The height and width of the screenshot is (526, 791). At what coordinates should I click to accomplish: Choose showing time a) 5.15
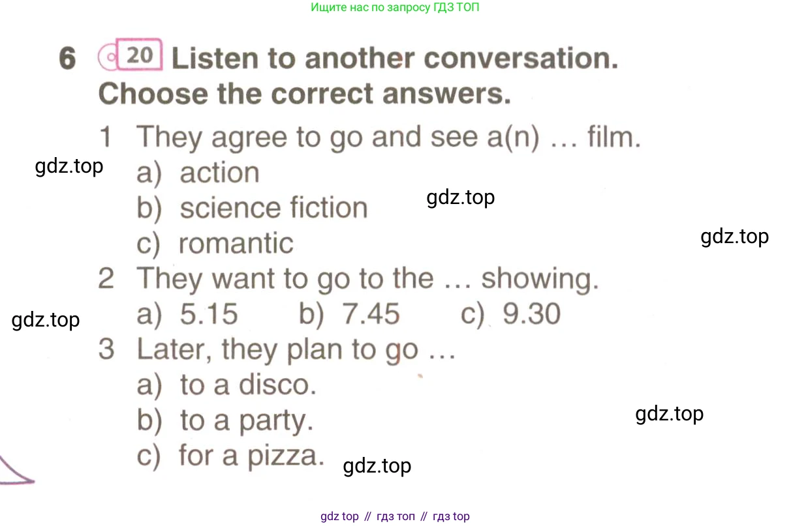point(187,314)
